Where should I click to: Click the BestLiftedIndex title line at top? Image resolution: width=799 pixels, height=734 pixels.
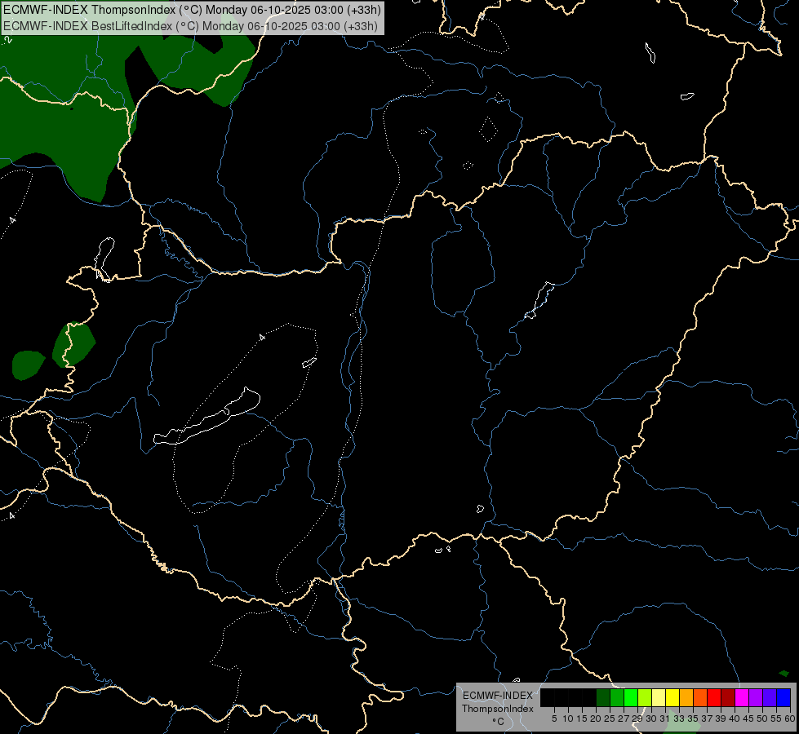[x=190, y=25]
